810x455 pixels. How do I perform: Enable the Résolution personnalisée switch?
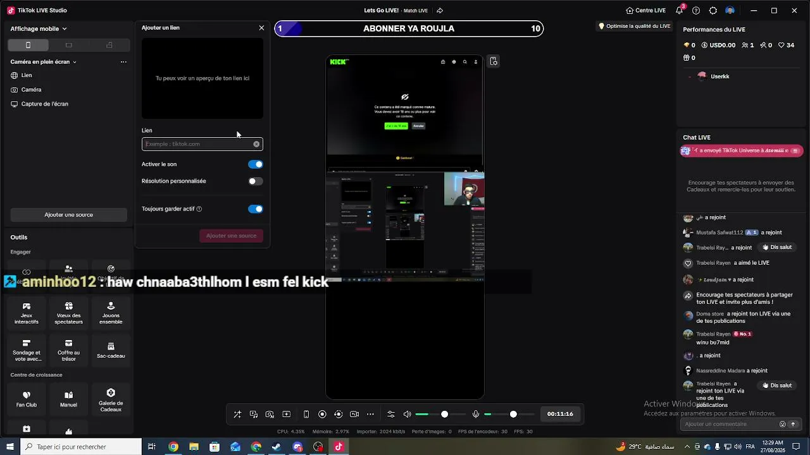[x=256, y=181]
